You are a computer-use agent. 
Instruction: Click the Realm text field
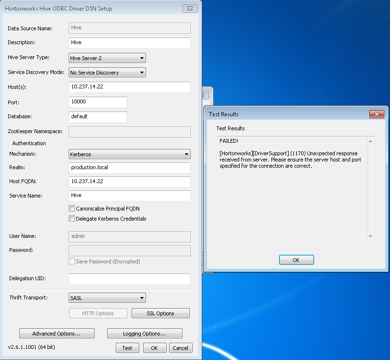pyautogui.click(x=130, y=168)
